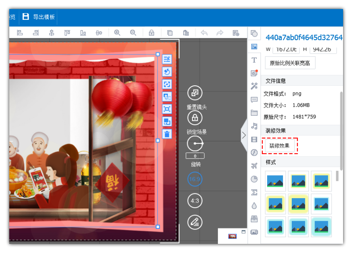The height and width of the screenshot is (255, 353).
Task: Select the first yellow-bordered style, second row
Action: point(275,204)
